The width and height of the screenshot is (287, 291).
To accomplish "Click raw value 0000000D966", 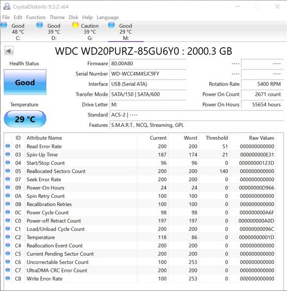I will point(256,187).
